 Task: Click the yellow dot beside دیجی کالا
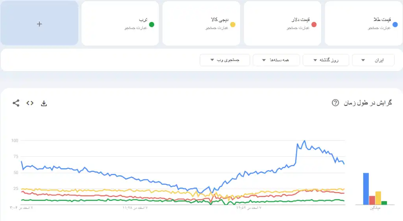pos(233,25)
